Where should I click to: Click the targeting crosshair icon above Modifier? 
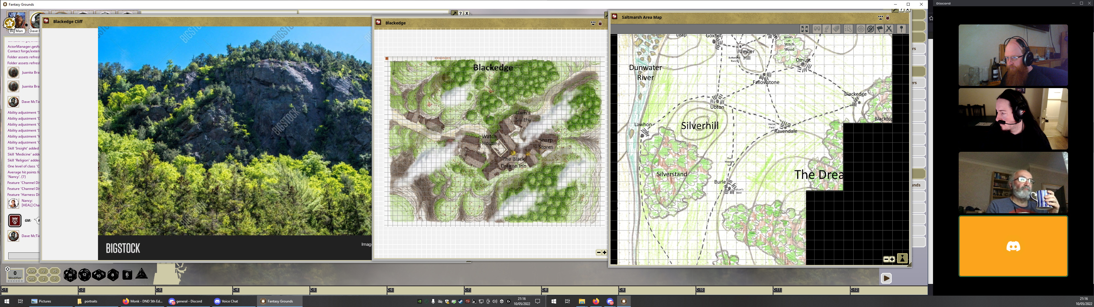click(x=7, y=269)
